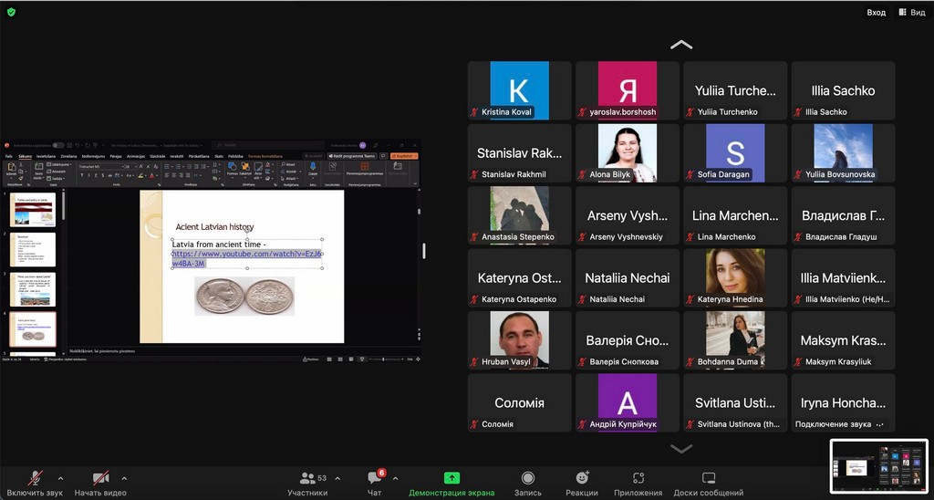Turn on camera with Начать видео
This screenshot has width=934, height=500.
coord(100,484)
